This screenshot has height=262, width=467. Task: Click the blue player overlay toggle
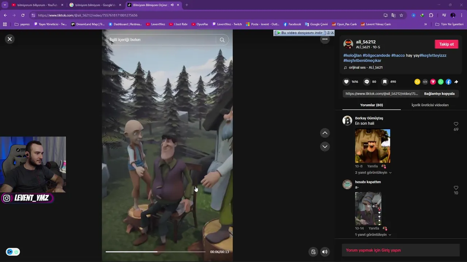click(x=13, y=252)
